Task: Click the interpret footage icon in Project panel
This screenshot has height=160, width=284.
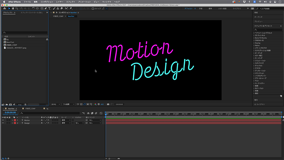Action: point(3,105)
